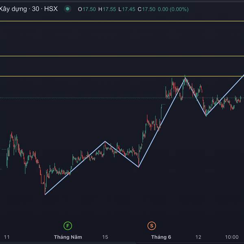Click the green market status dot

click(68, 9)
